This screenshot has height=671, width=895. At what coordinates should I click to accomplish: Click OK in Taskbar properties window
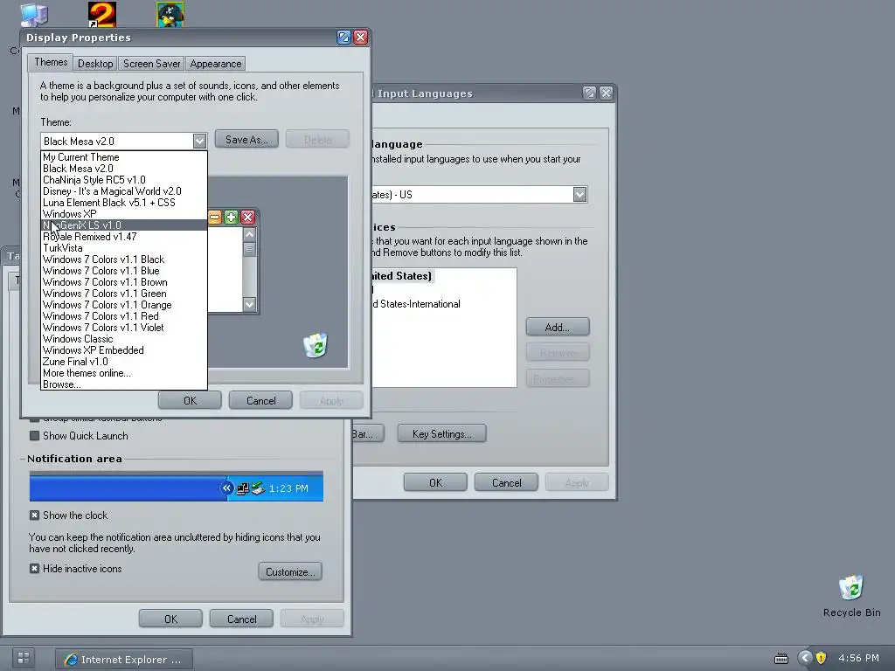point(170,619)
